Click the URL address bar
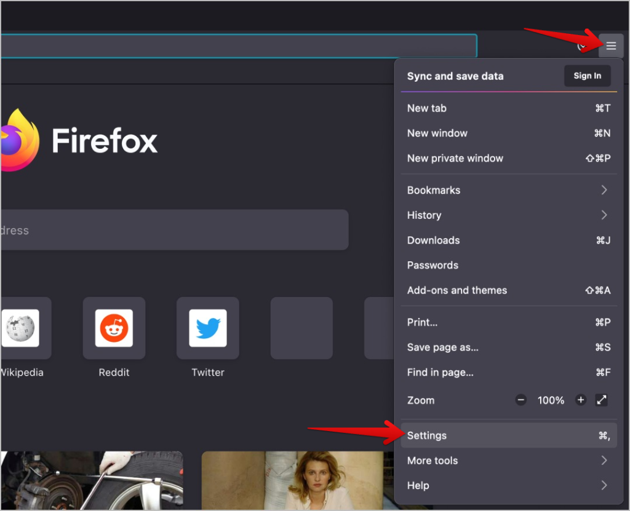This screenshot has width=630, height=511. (239, 46)
